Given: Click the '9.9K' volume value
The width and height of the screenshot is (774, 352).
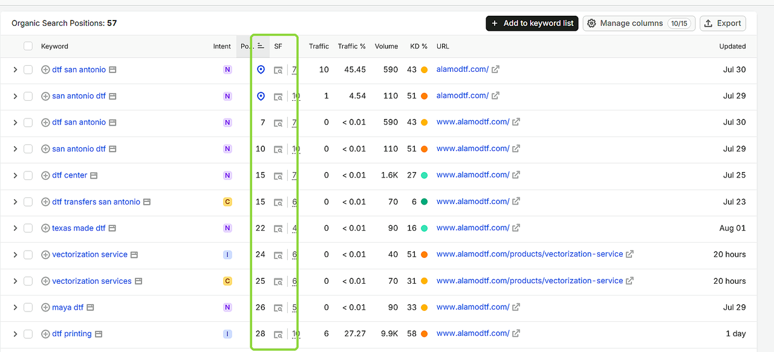Looking at the screenshot, I should click(389, 334).
